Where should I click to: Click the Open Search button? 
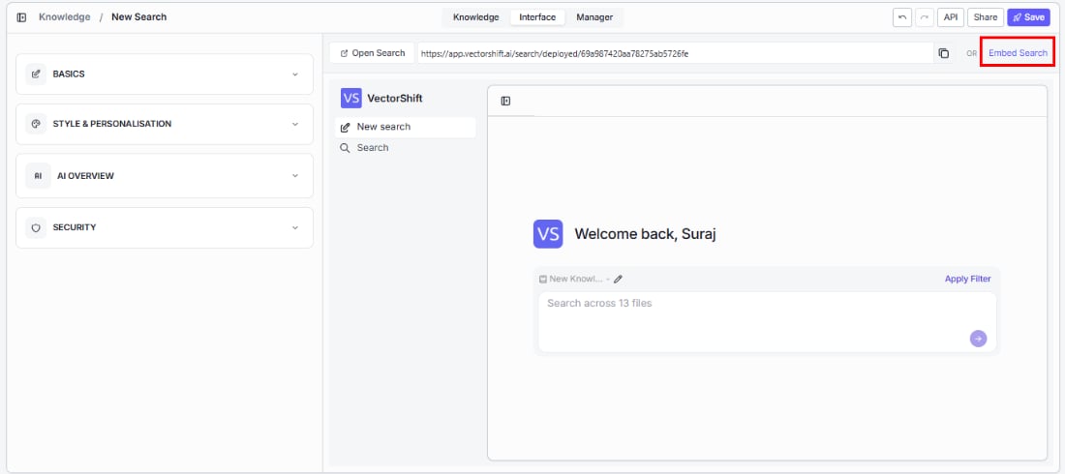pyautogui.click(x=372, y=53)
